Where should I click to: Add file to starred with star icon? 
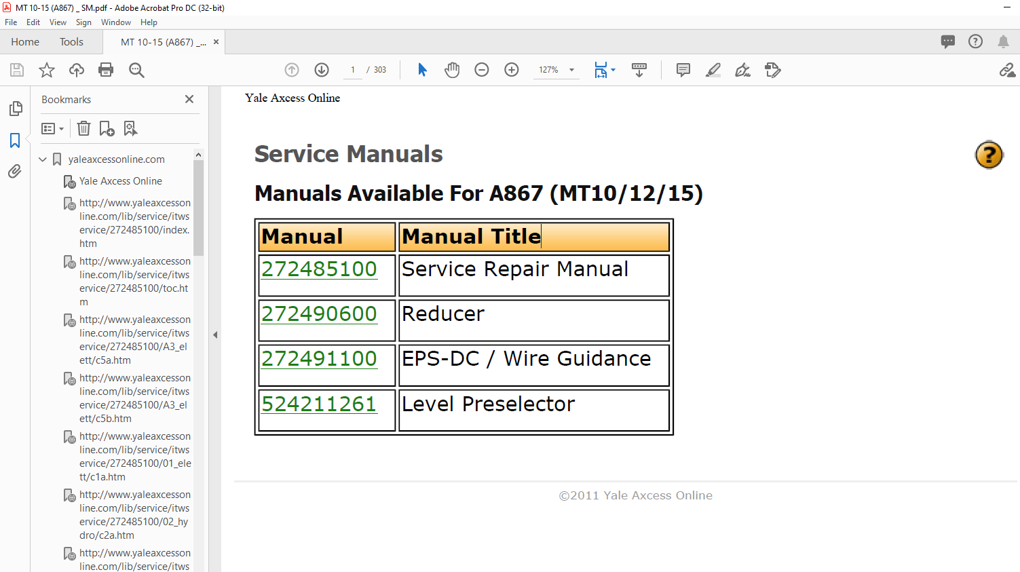[47, 70]
